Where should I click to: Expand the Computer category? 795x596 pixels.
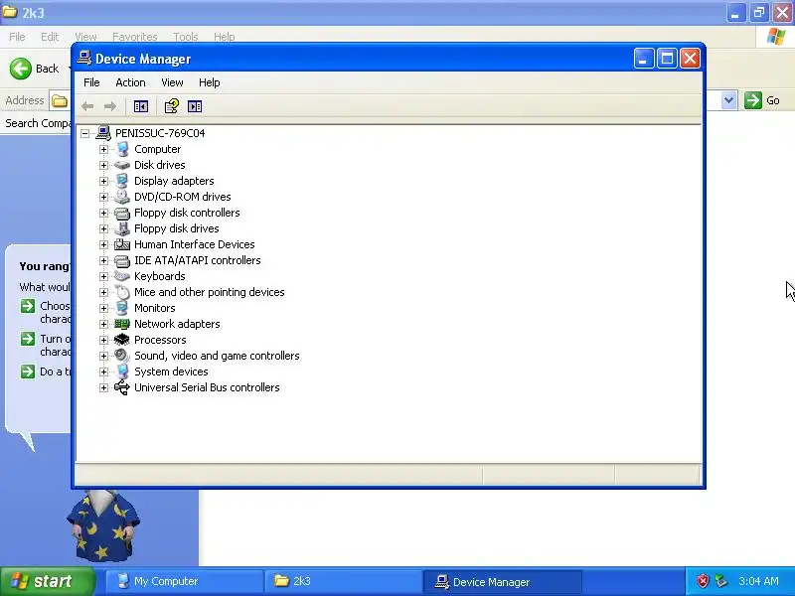pos(104,149)
